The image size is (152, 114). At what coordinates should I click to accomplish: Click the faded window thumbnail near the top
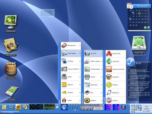pyautogui.click(x=47, y=13)
